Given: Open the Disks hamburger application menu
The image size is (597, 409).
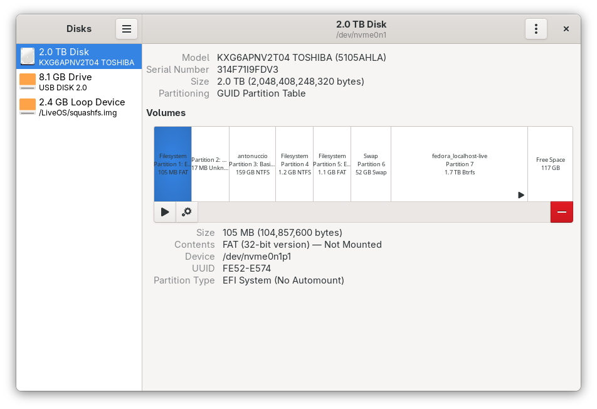Looking at the screenshot, I should click(126, 29).
